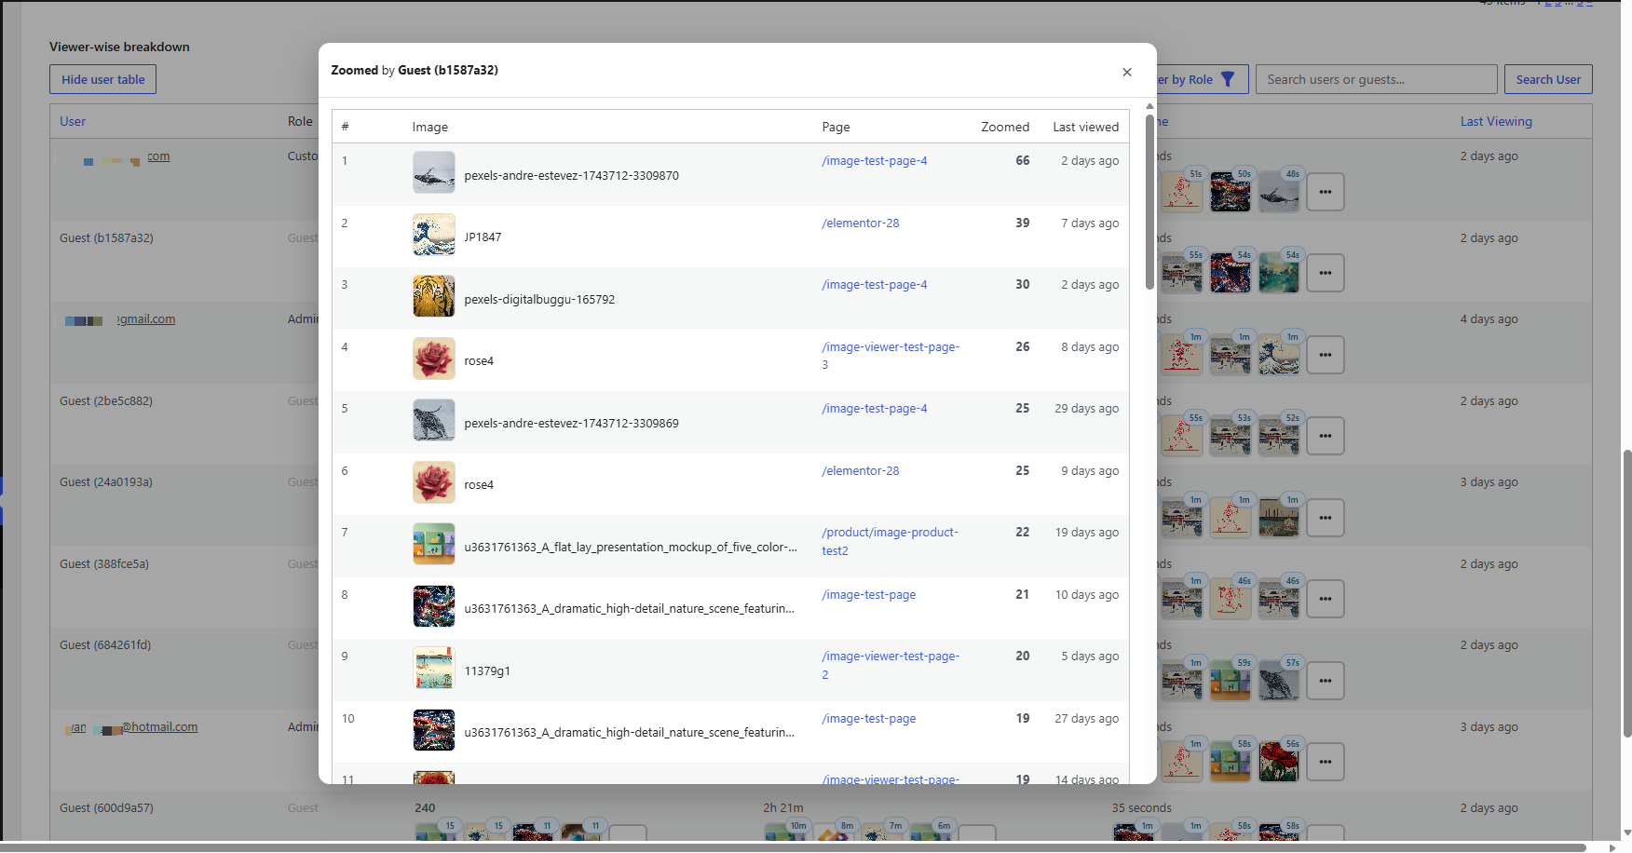Click the 59s thumbnail in Guest (684261fd) row
The width and height of the screenshot is (1632, 853).
click(1231, 682)
